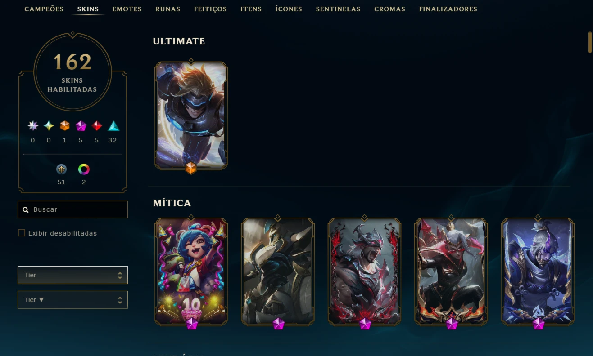The height and width of the screenshot is (356, 593).
Task: Click the pink Mythic tier gem icon
Action: pos(81,126)
